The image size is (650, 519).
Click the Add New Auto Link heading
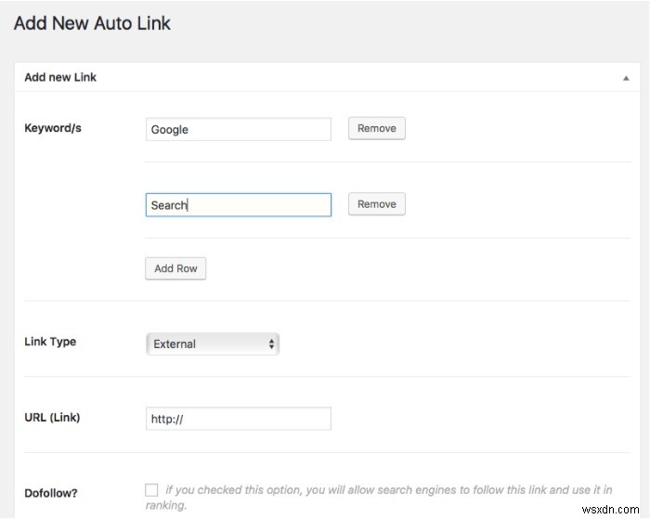tap(93, 23)
